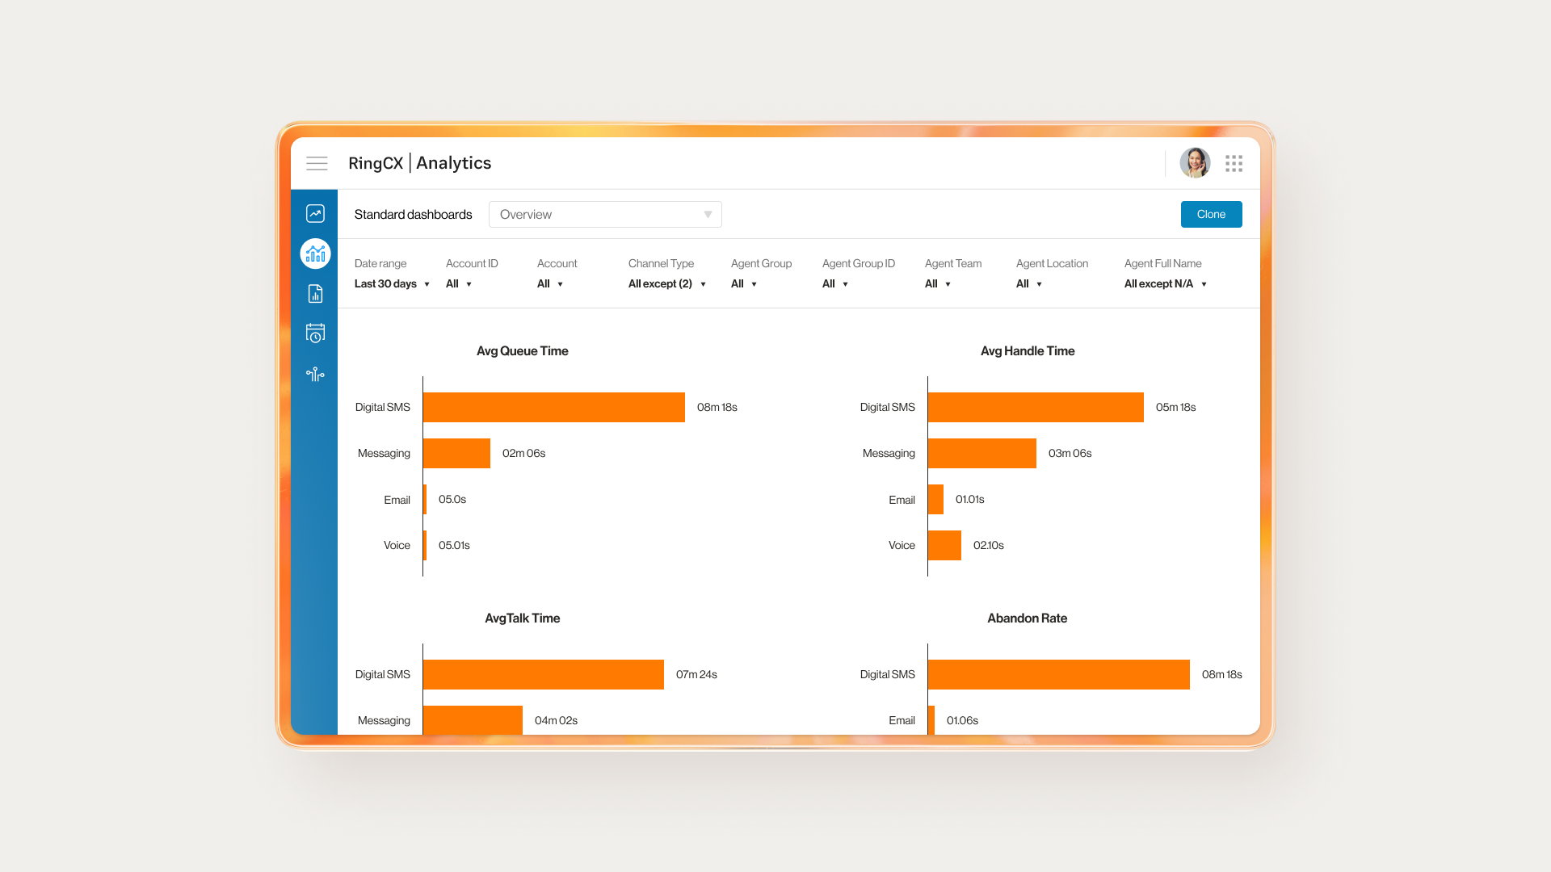Click the Clone button
The width and height of the screenshot is (1551, 872).
(x=1211, y=215)
